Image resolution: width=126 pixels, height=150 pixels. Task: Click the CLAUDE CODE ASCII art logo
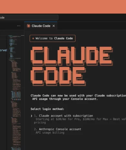point(72,66)
